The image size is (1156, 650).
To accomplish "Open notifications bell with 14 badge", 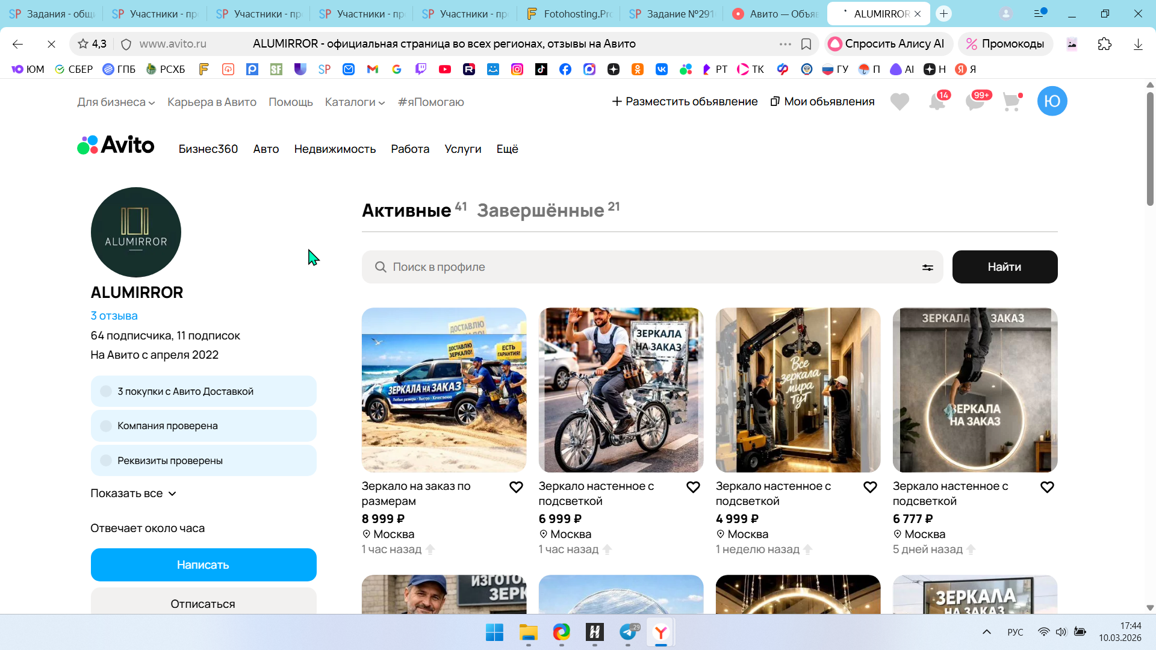I will pos(937,102).
